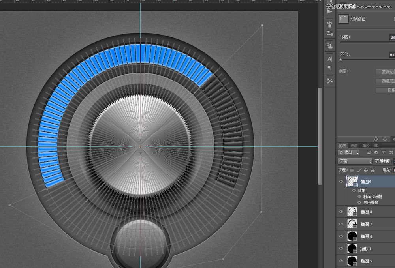Click the lock all padlock icon

click(x=373, y=170)
